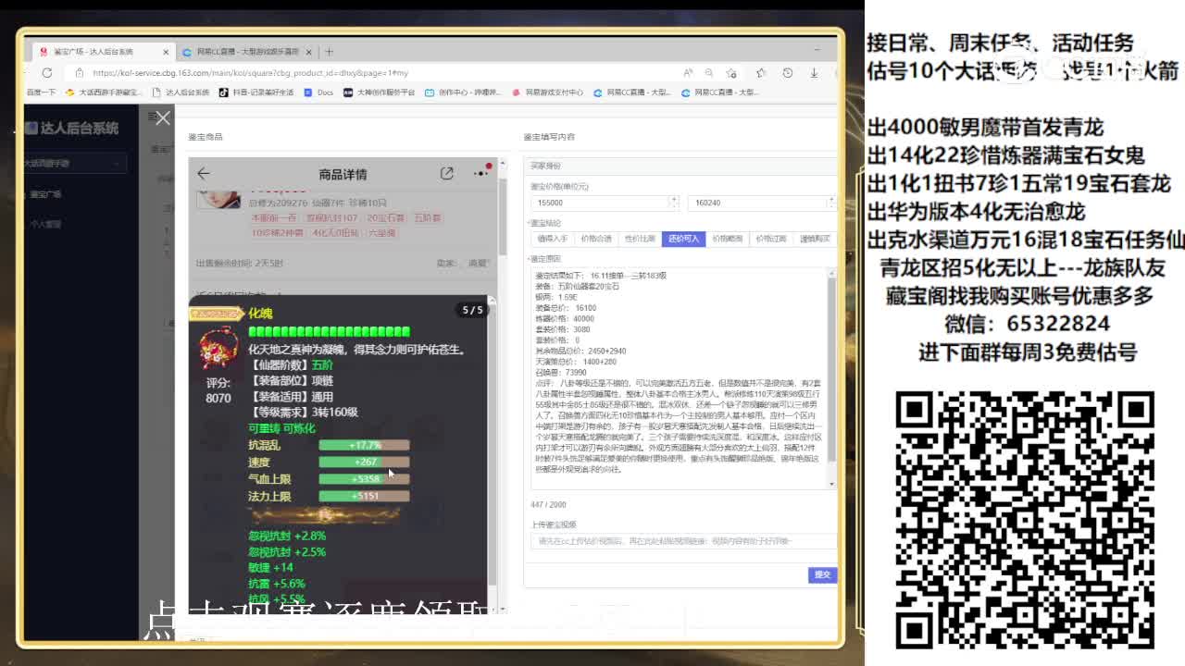Select the 价格略高 conclusion option
The image size is (1185, 666).
pos(727,239)
